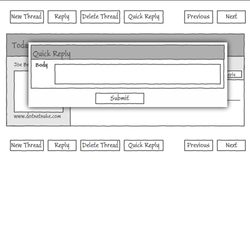Go to Previous thread using top button
This screenshot has width=250, height=235.
[x=199, y=17]
